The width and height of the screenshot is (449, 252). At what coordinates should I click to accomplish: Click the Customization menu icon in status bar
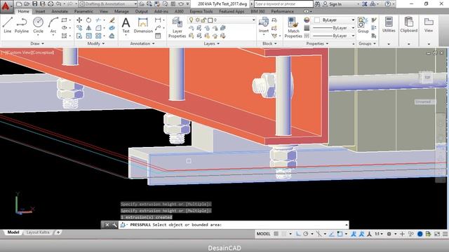click(445, 234)
